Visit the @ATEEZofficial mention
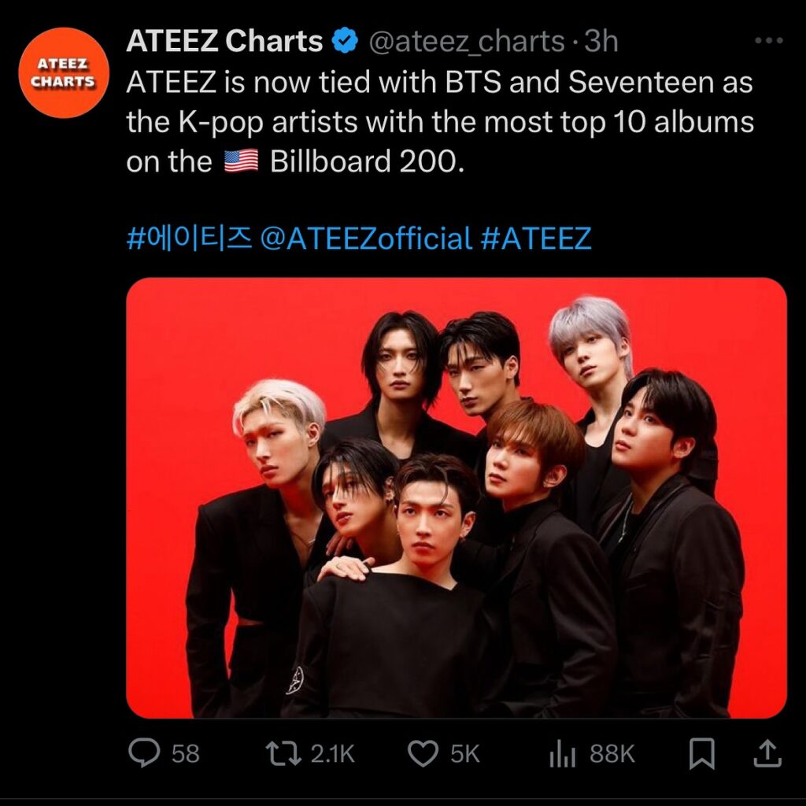The height and width of the screenshot is (806, 806). [x=366, y=238]
